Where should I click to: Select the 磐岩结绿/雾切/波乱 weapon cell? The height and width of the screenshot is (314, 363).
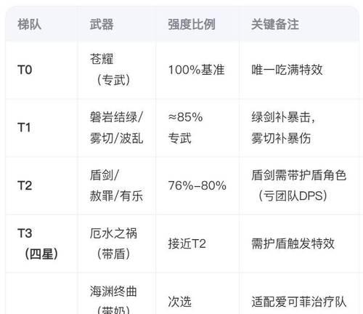tap(116, 128)
